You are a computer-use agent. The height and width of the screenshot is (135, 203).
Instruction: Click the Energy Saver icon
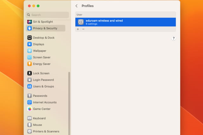[29, 64]
